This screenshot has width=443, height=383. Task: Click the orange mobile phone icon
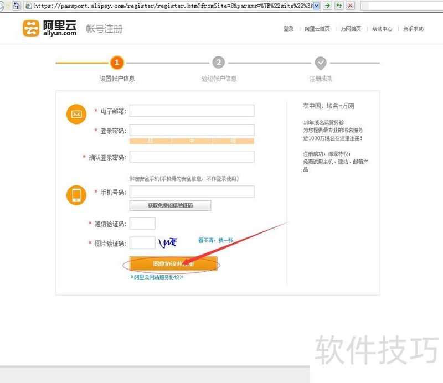pyautogui.click(x=76, y=195)
